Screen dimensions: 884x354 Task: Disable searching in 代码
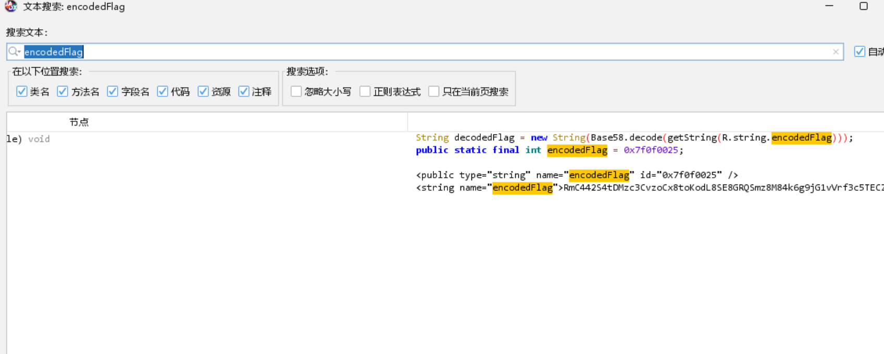[163, 92]
